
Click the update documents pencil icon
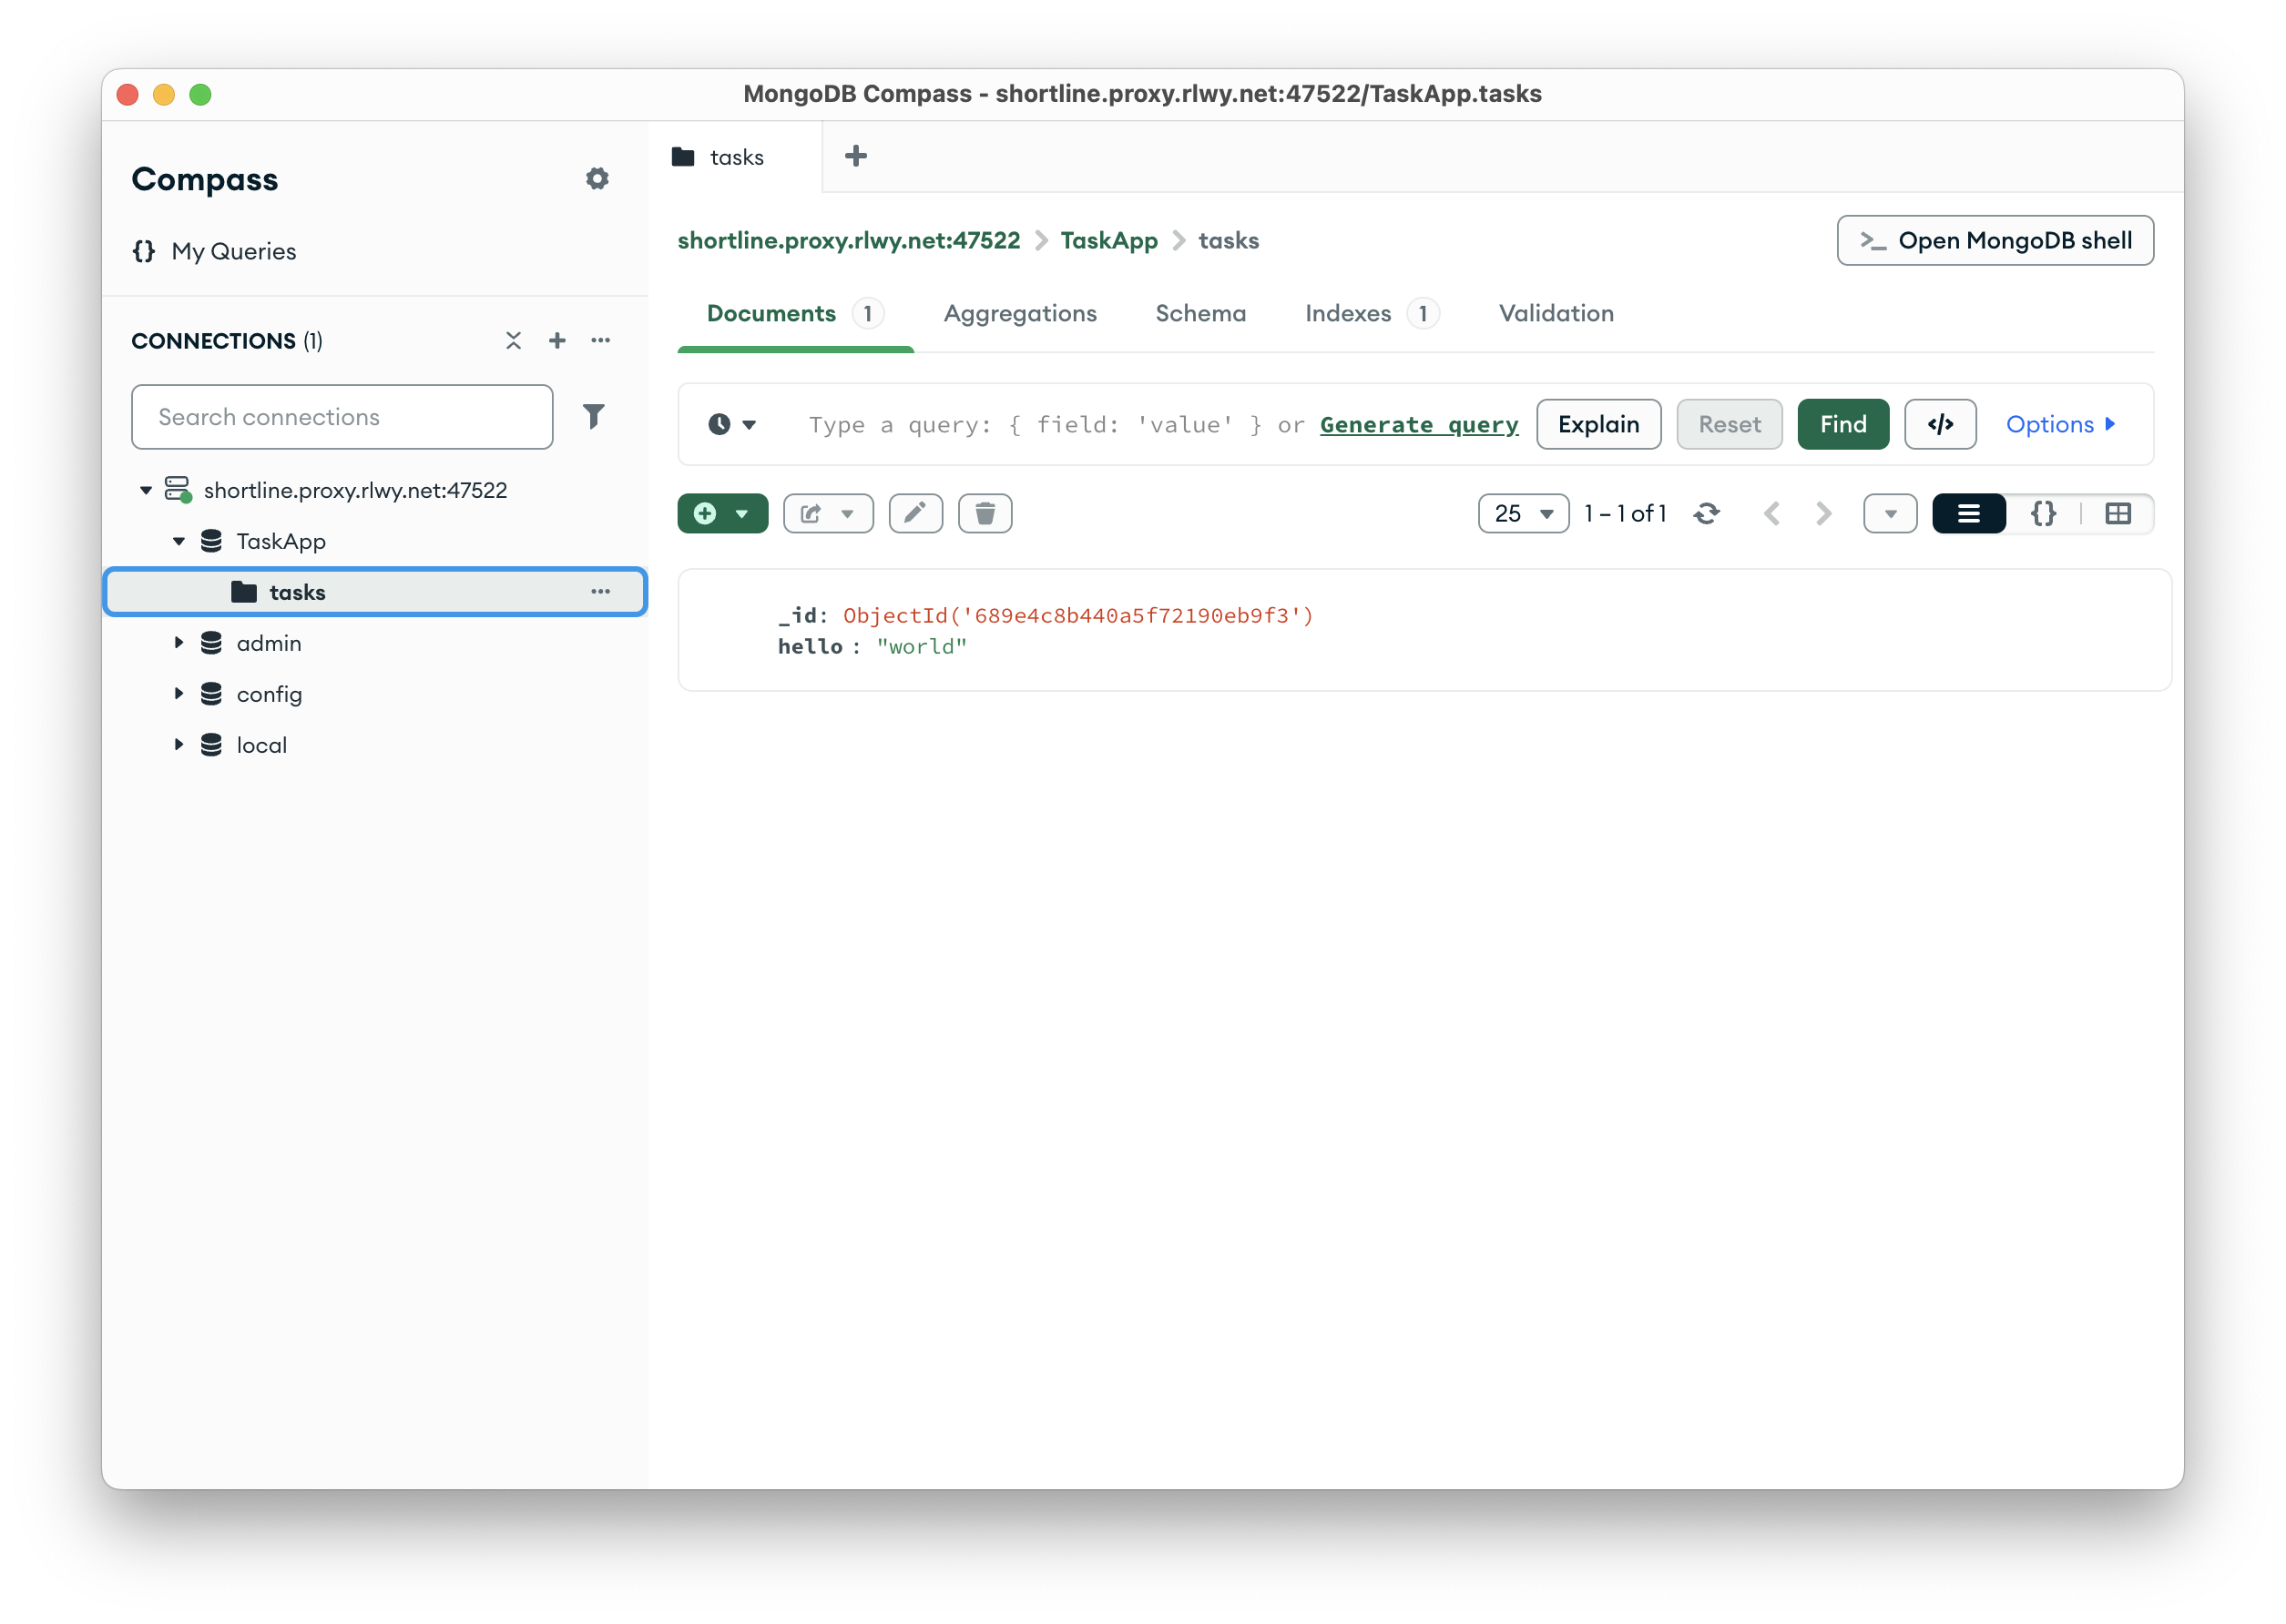(x=914, y=513)
